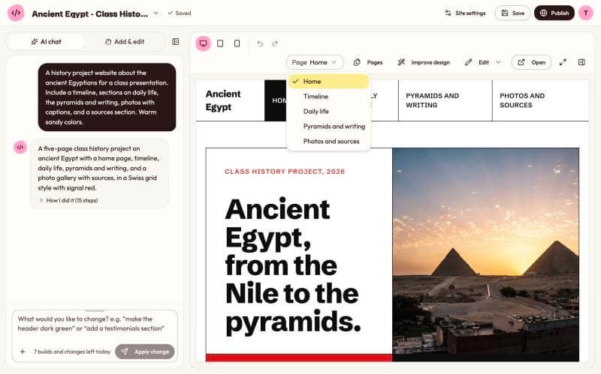Select Home in the page menu
This screenshot has height=374, width=601.
coord(329,82)
